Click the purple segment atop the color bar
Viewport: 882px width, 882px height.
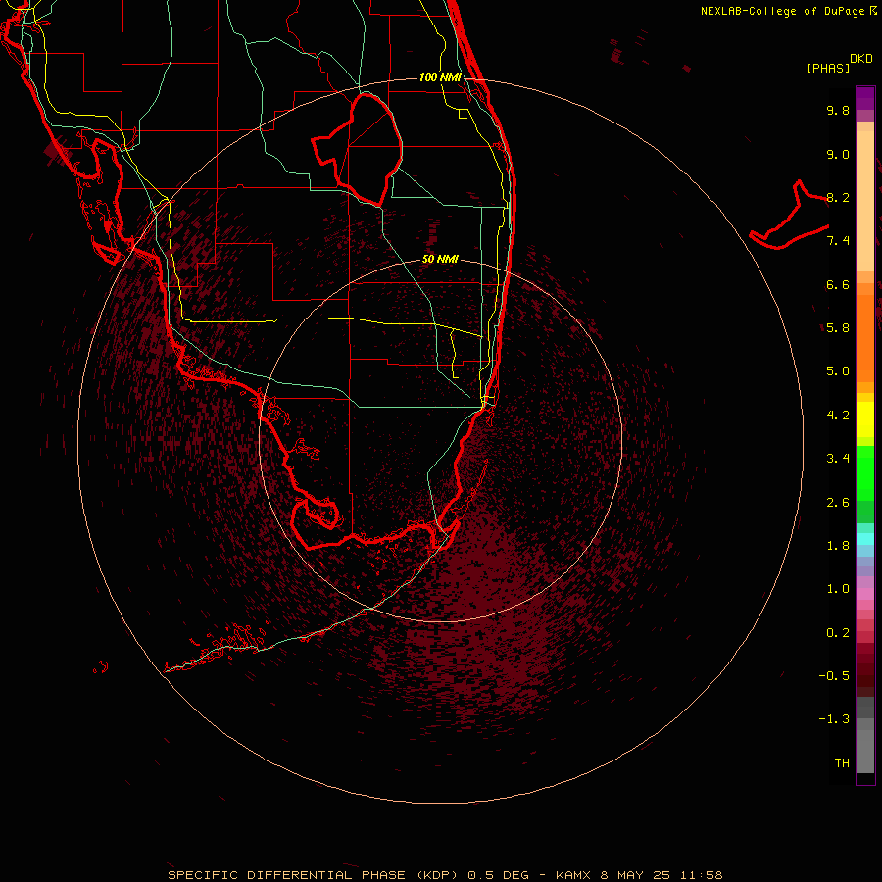(x=865, y=98)
